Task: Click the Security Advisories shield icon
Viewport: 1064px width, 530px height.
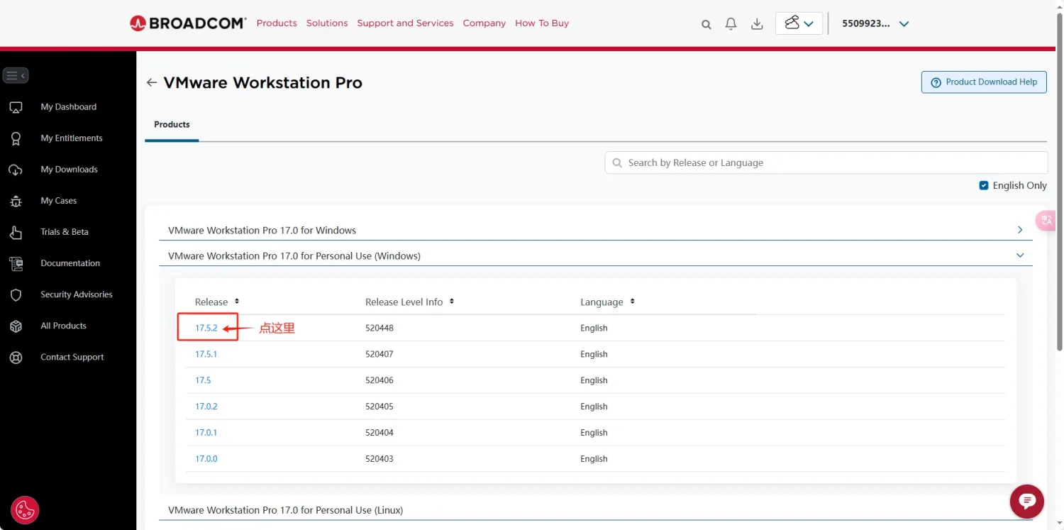Action: (x=16, y=294)
